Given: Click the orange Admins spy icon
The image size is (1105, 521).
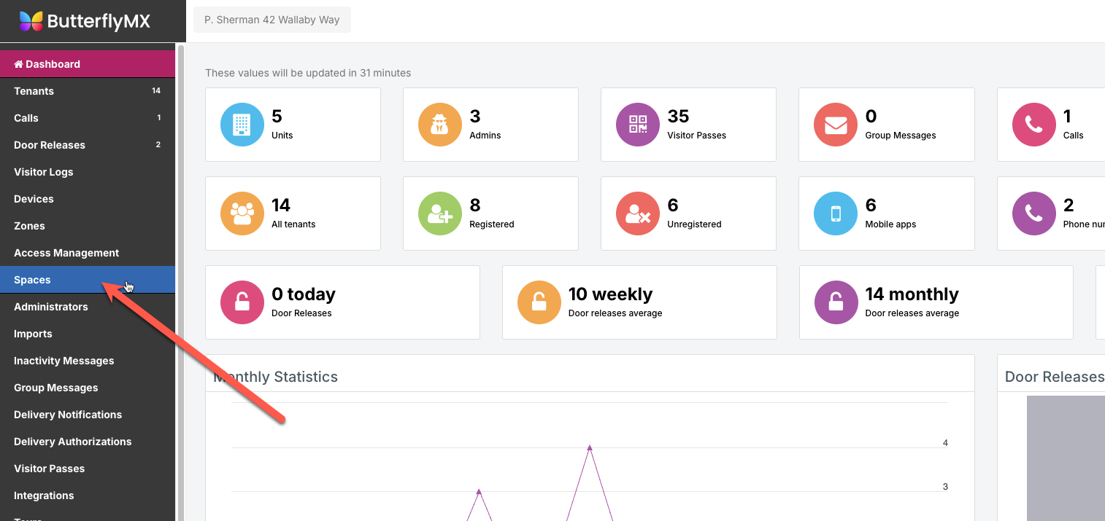Looking at the screenshot, I should pyautogui.click(x=439, y=125).
